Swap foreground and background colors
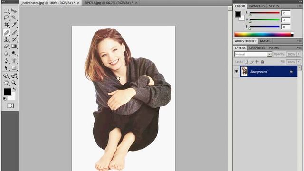304x171 pixels. tap(14, 89)
